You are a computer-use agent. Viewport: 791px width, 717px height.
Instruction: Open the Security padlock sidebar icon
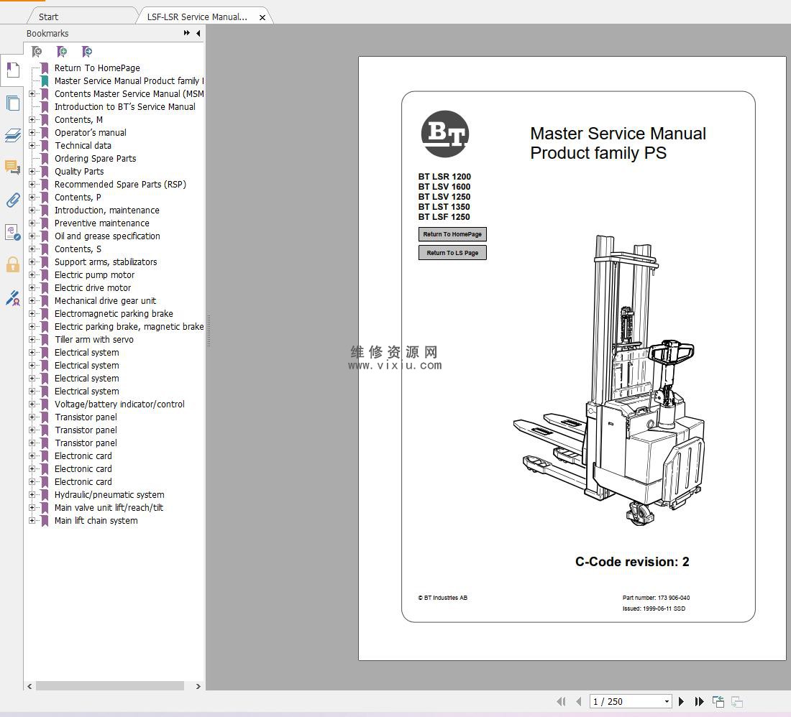pyautogui.click(x=13, y=264)
